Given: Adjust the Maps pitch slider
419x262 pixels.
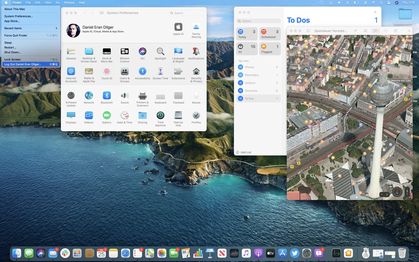Looking at the screenshot, I should click(407, 191).
